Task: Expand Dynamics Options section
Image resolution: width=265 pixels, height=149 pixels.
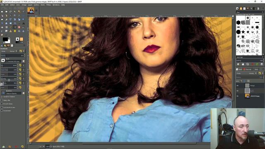Action: click(2, 96)
